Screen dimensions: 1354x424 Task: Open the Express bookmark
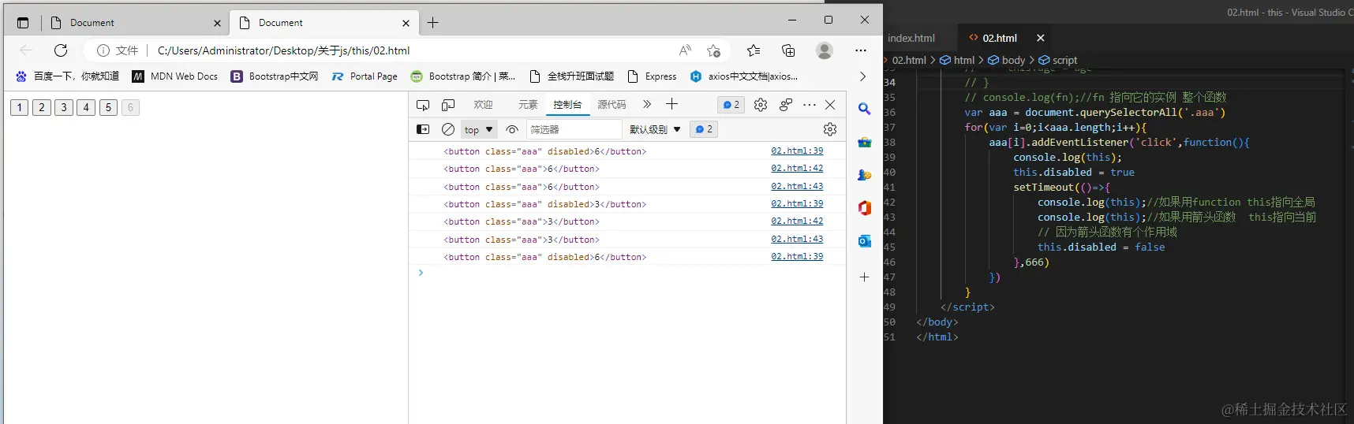[x=652, y=76]
